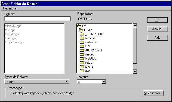This screenshot has width=172, height=102.
Task: Click the greyed OK button
Action: pos(157,20)
